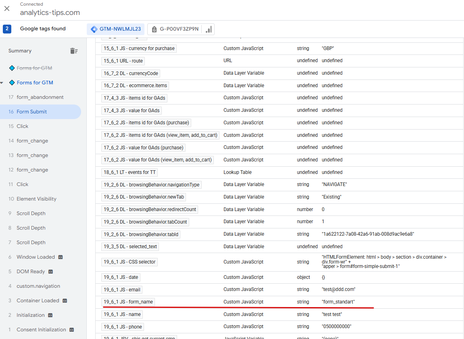Open variable 19_3_5 DL - selected_text
The height and width of the screenshot is (339, 464).
[x=130, y=247]
